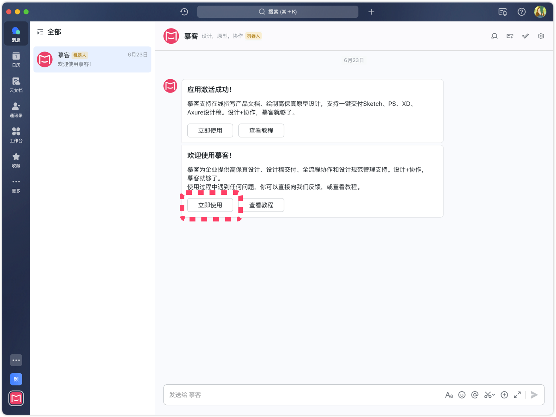Open the blue 颜 app in sidebar

tap(16, 379)
